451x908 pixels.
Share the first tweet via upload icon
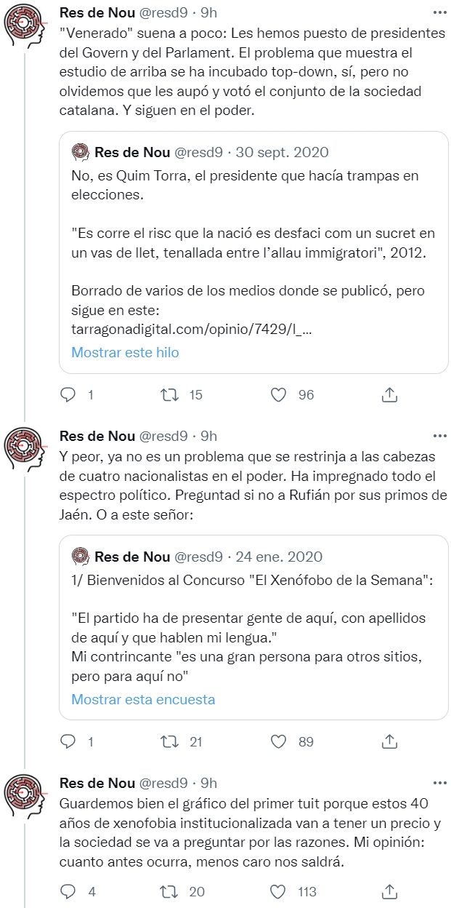390,394
